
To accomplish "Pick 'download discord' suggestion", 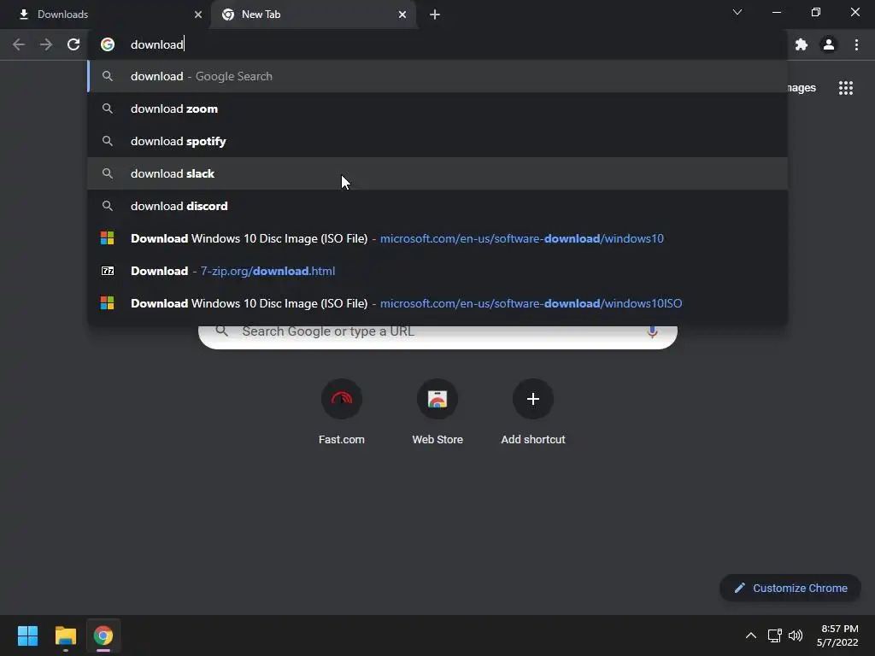I will tap(437, 206).
